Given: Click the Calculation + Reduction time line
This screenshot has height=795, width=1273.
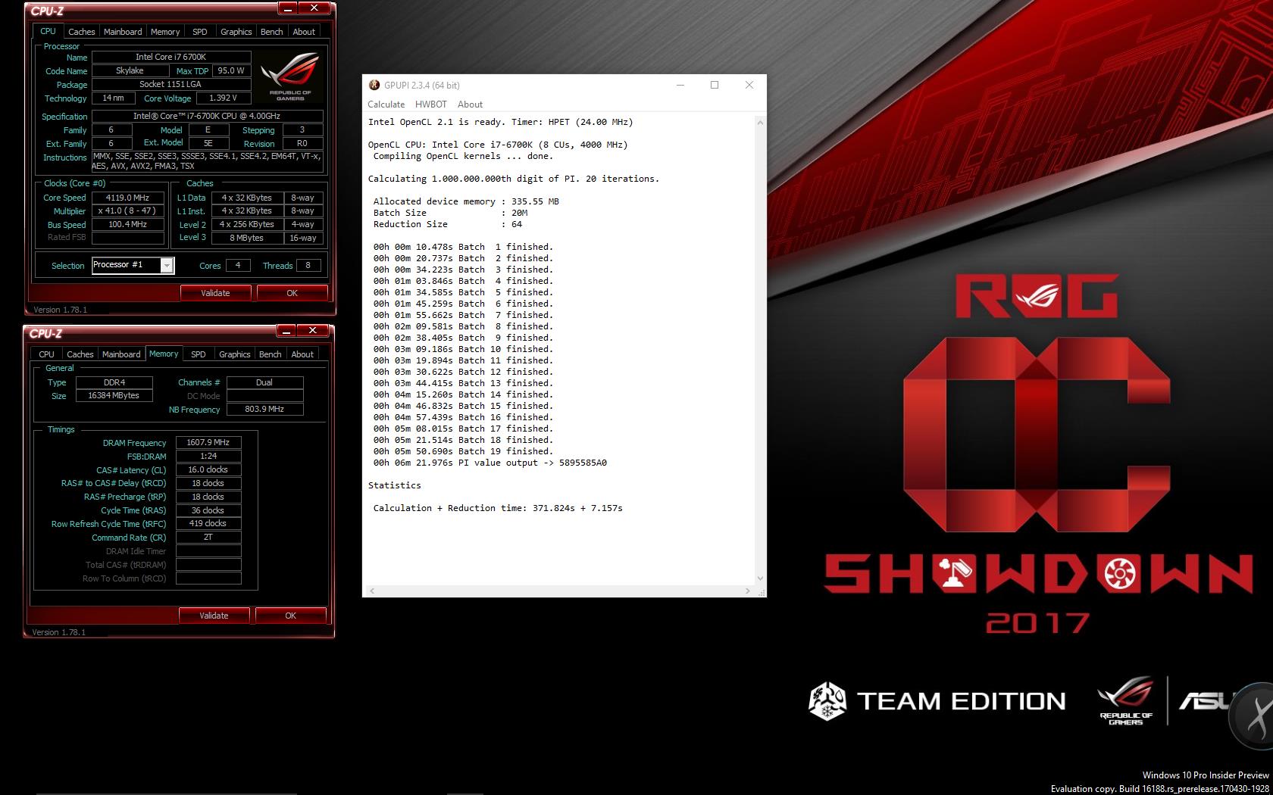Looking at the screenshot, I should coord(498,508).
